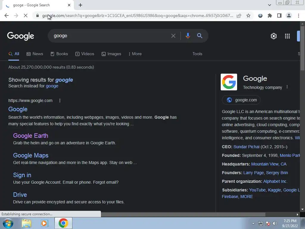Open Chrome three-dot menu

click(x=298, y=16)
